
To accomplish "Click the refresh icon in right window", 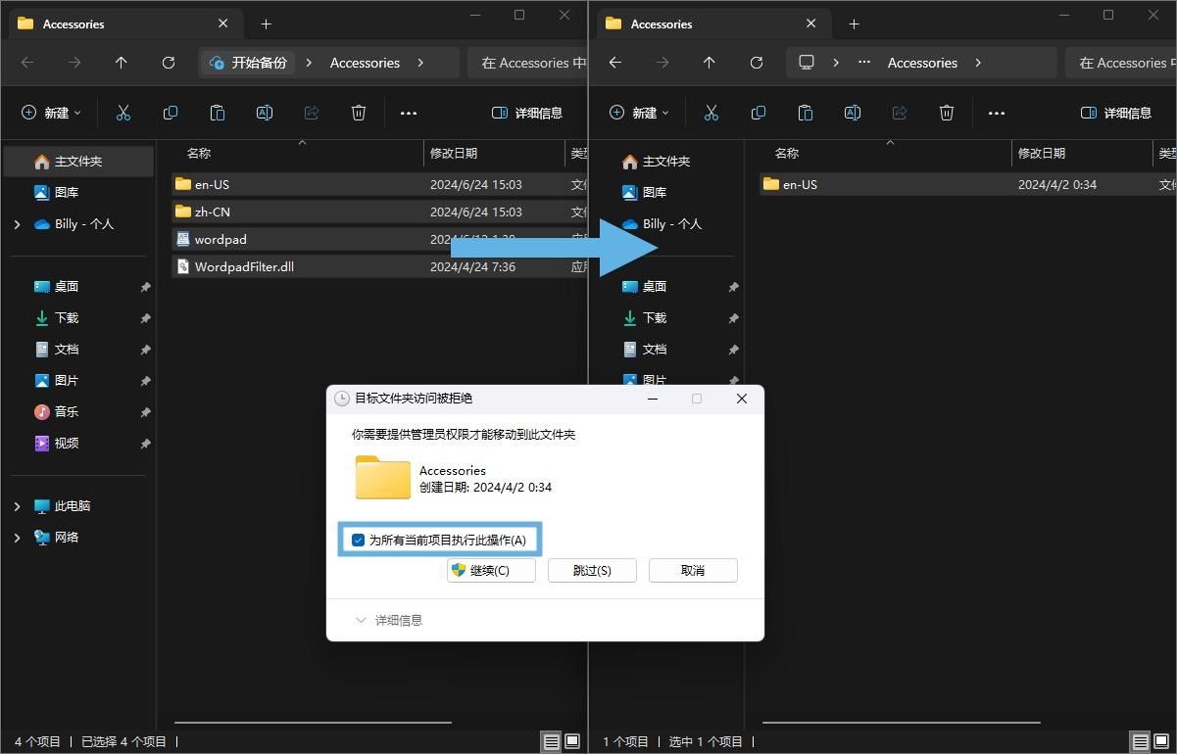I will pos(757,63).
